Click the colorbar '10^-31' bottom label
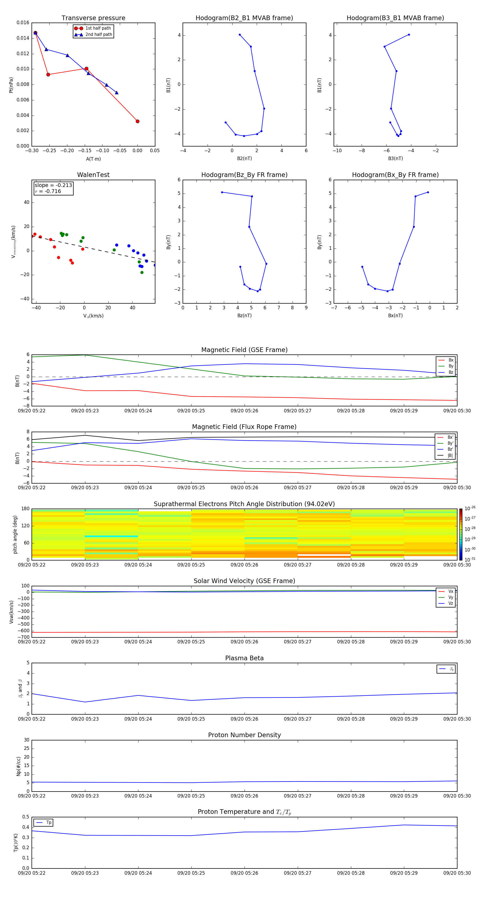489x897 pixels. [470, 560]
